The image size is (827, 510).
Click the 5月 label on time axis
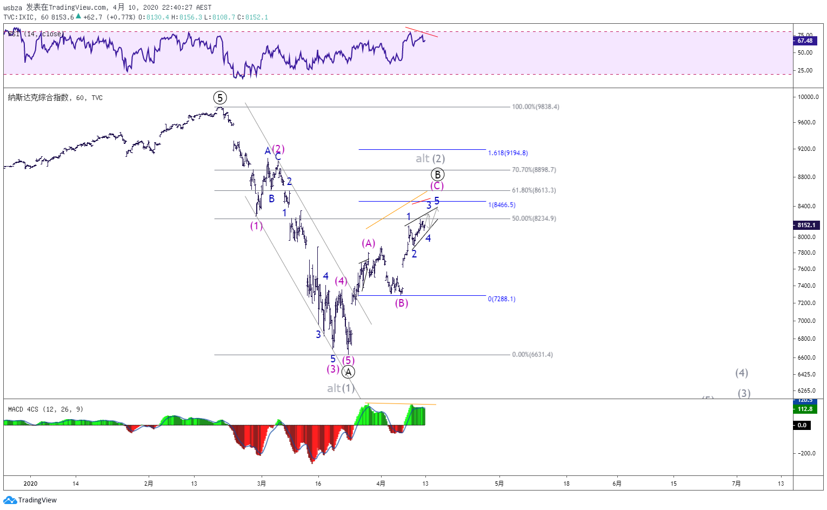tap(499, 483)
